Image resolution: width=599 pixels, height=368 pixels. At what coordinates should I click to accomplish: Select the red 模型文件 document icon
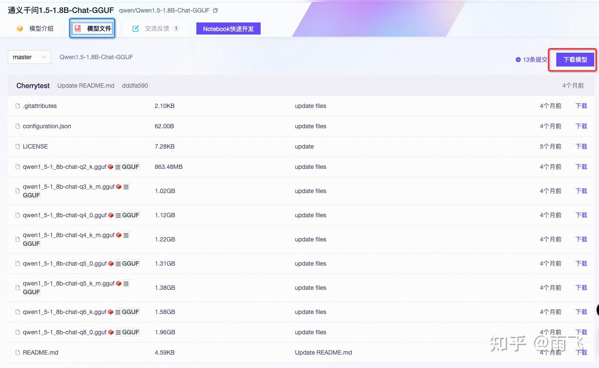tap(78, 28)
